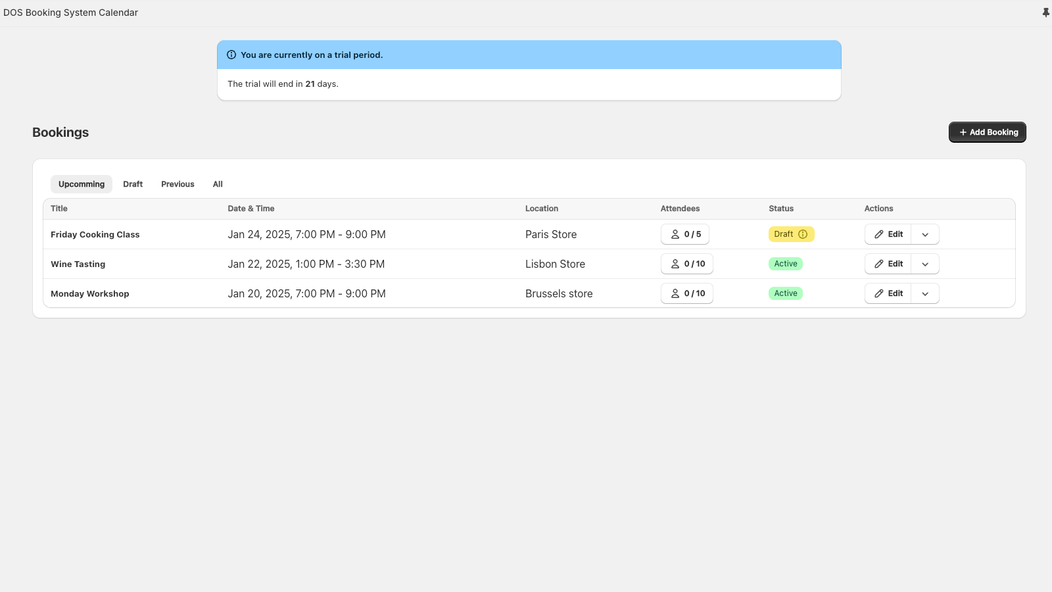Click the info icon in trial period banner
The height and width of the screenshot is (592, 1052).
point(231,55)
